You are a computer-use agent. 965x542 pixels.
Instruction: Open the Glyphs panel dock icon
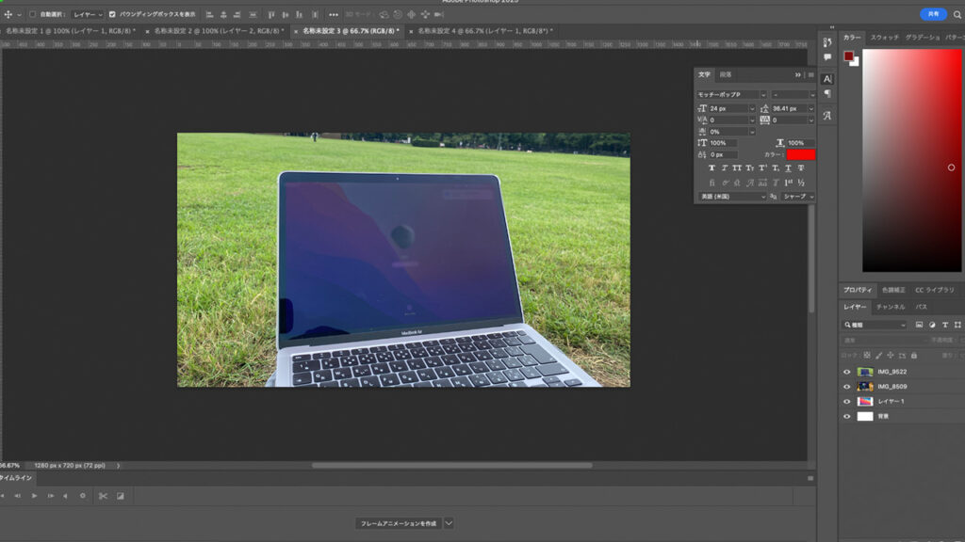click(827, 116)
